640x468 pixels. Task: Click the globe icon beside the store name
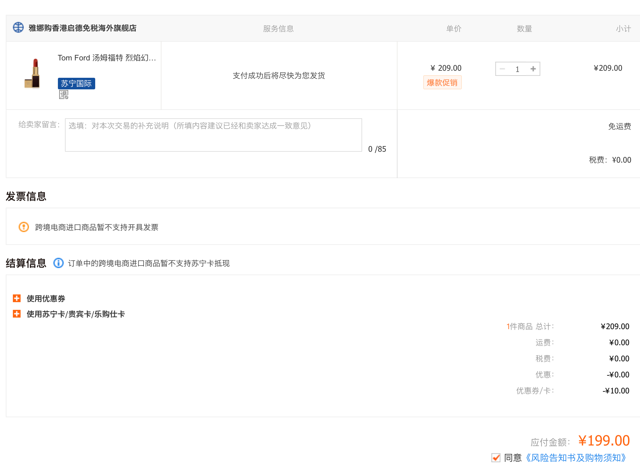coord(18,28)
